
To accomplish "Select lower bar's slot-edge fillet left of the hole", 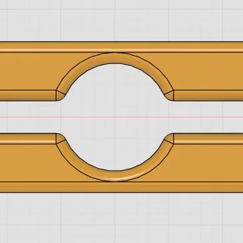I will pos(28,139).
